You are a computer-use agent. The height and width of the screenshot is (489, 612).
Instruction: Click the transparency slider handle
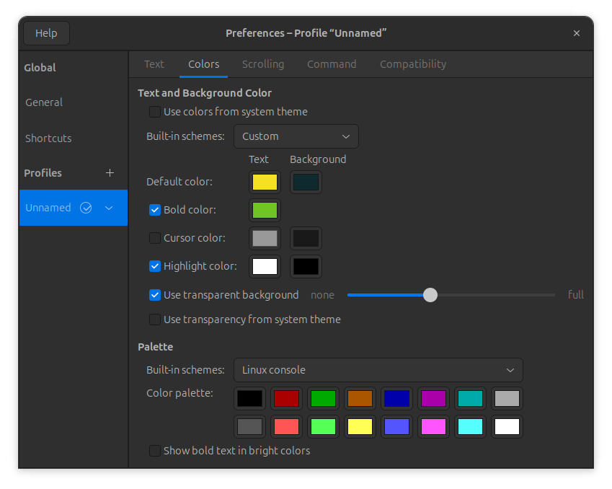point(430,295)
